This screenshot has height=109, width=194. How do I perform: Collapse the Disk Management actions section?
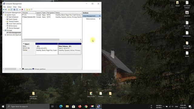(100, 16)
